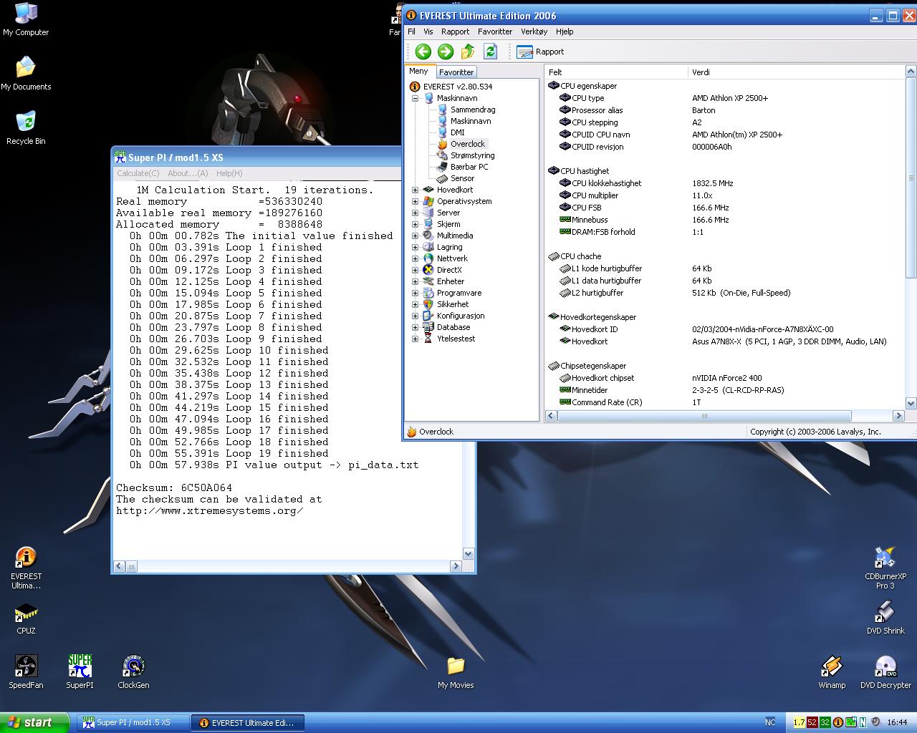
Task: Collapse the Maskinnavn tree node
Action: click(x=415, y=98)
